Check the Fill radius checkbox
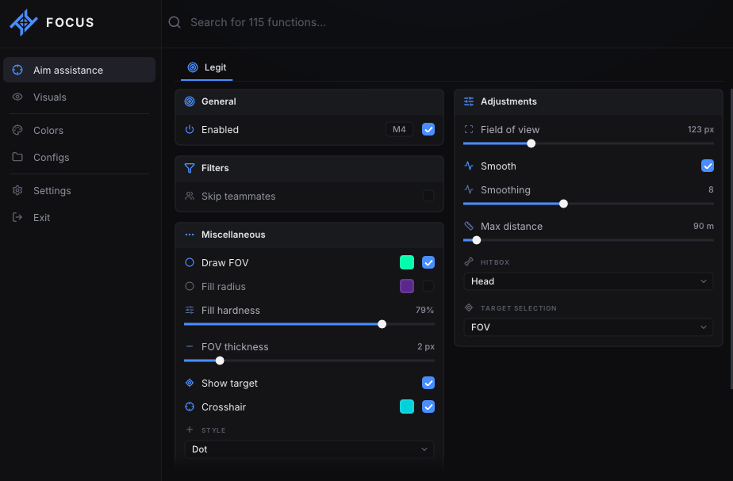Viewport: 733px width, 481px height. click(x=428, y=286)
